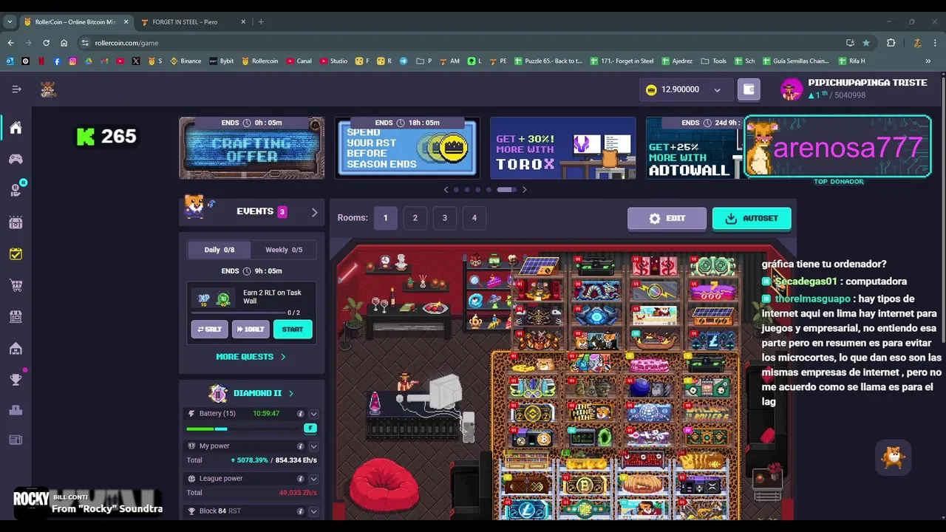Screen dimensions: 946x532
Task: Close the FORGET IN STEEL tab
Action: click(x=243, y=22)
